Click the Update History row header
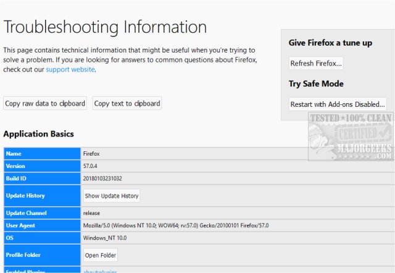Image resolution: width=395 pixels, height=273 pixels. [42, 196]
